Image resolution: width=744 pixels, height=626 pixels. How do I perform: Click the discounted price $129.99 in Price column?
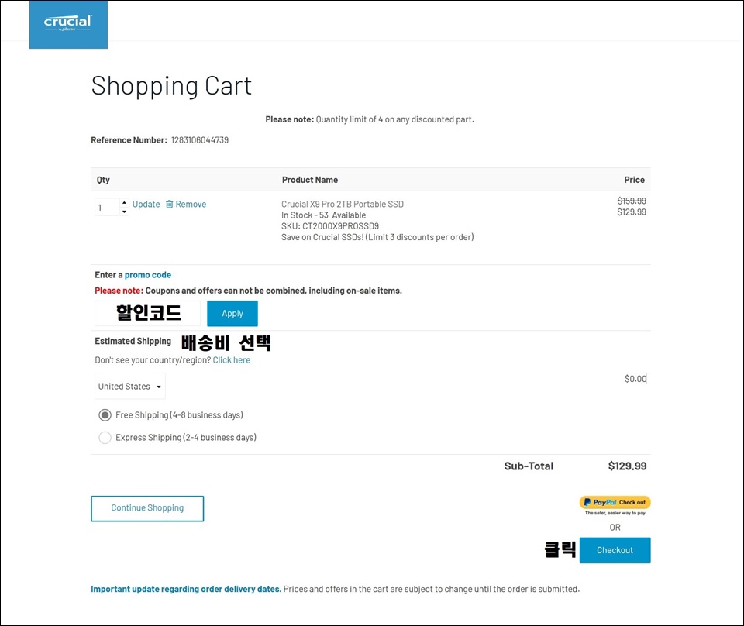point(632,212)
